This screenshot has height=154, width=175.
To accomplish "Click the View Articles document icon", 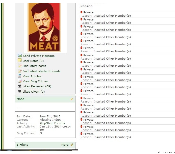I will 19,76.
